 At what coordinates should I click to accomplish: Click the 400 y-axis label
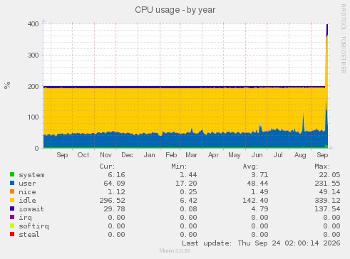point(33,24)
